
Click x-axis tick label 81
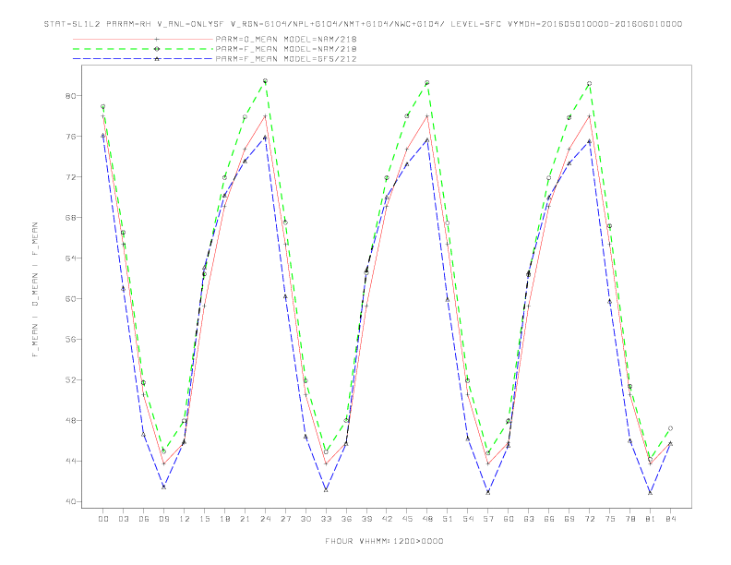tap(651, 519)
